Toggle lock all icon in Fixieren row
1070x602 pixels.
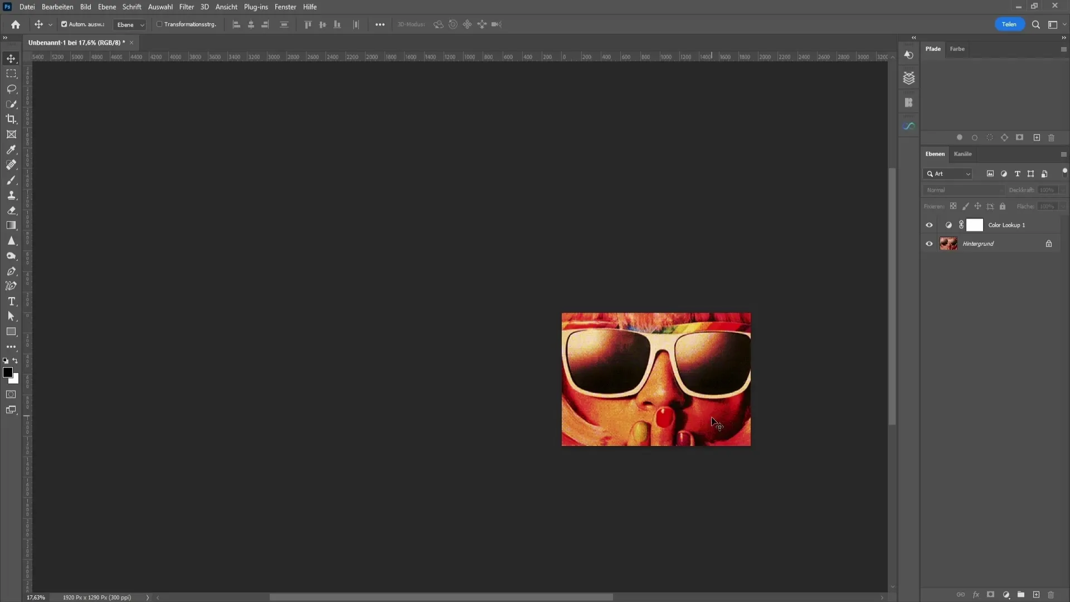(x=1003, y=206)
